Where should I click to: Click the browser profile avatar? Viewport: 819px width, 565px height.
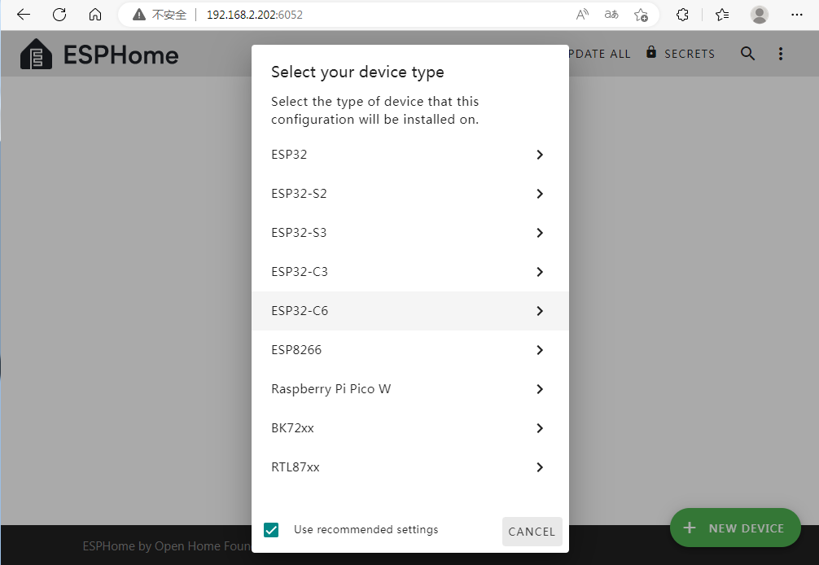click(759, 15)
